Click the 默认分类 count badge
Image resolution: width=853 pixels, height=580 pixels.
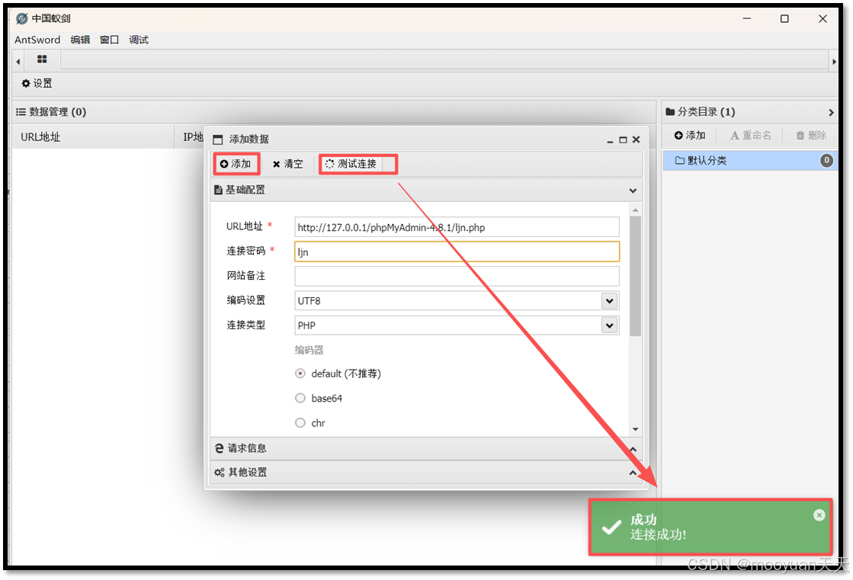[826, 161]
